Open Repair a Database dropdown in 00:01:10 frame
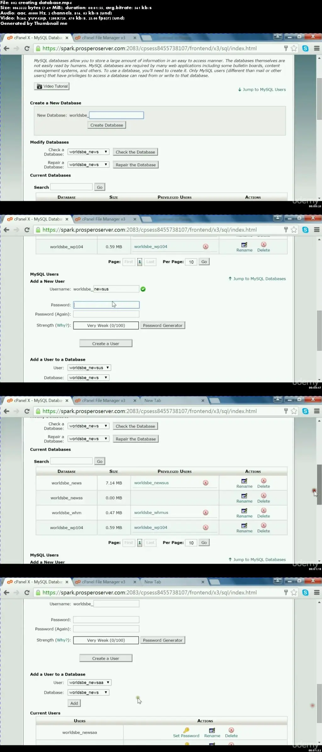 [88, 439]
